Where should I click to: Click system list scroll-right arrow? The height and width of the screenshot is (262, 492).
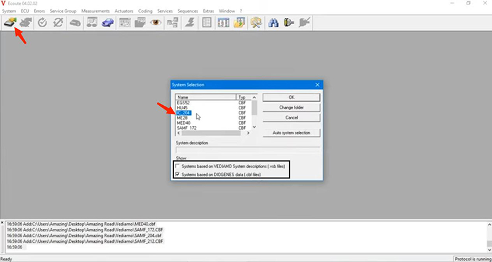[248, 133]
